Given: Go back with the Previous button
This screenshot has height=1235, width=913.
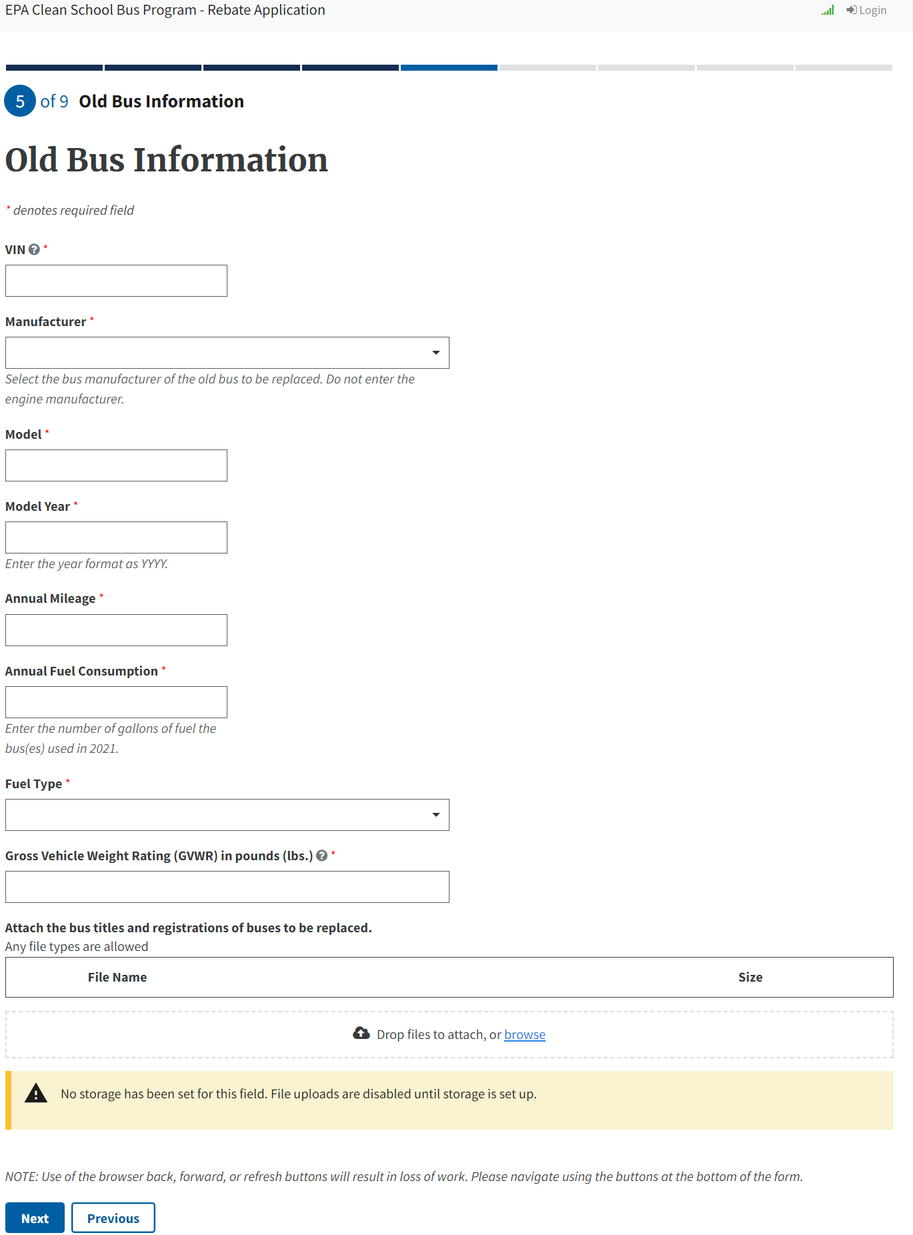Looking at the screenshot, I should (x=113, y=1218).
